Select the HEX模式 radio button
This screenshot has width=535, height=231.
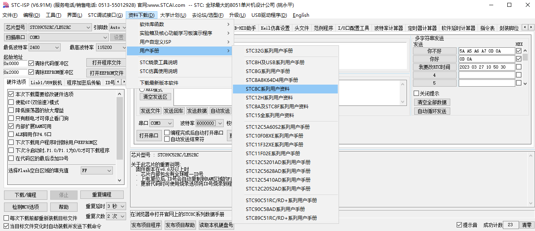[x=142, y=90]
